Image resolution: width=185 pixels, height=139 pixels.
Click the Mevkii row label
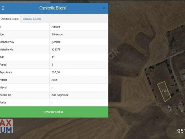click(3, 87)
